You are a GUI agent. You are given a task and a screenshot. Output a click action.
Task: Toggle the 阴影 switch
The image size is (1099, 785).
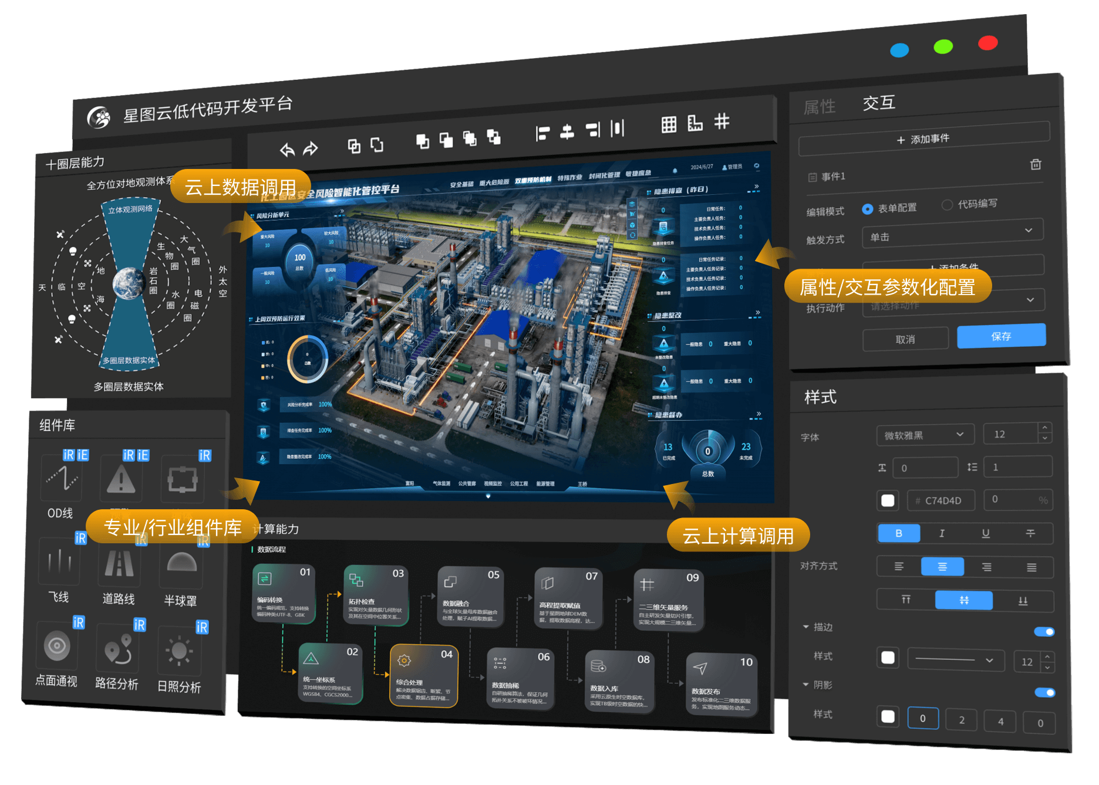[1045, 692]
